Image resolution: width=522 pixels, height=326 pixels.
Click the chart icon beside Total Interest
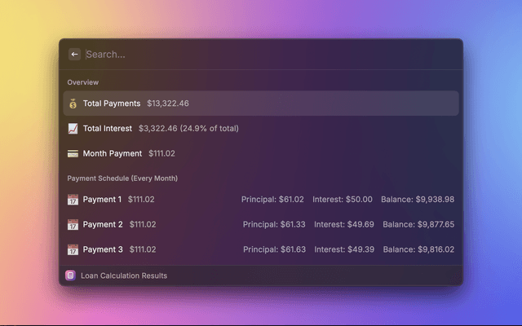73,129
